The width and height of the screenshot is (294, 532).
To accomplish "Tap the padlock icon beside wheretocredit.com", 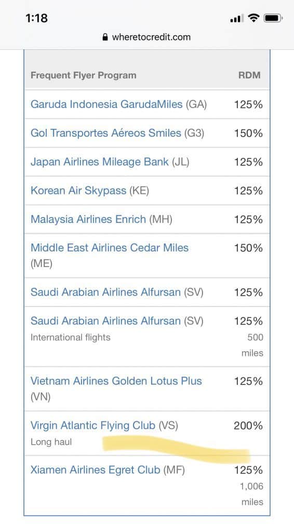I will [x=105, y=37].
